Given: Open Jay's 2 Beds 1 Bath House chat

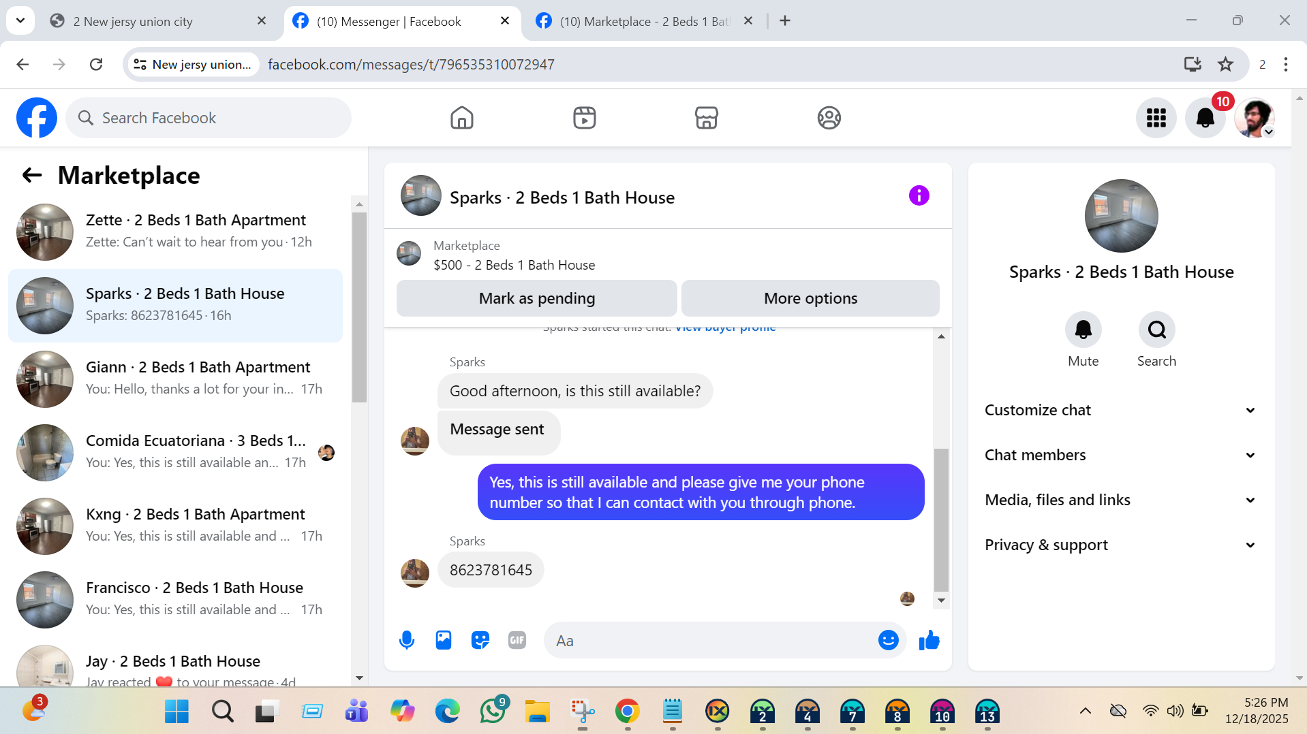Looking at the screenshot, I should [175, 663].
